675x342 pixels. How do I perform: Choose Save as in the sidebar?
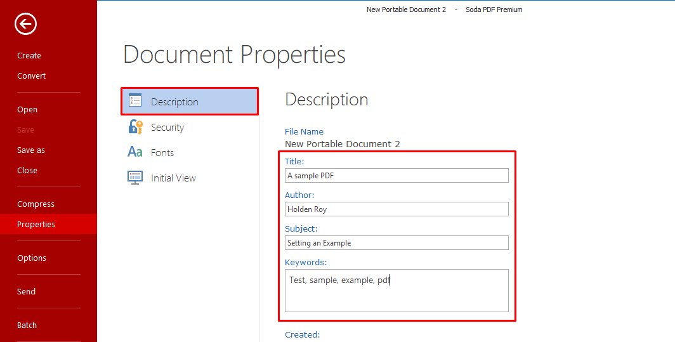point(31,150)
